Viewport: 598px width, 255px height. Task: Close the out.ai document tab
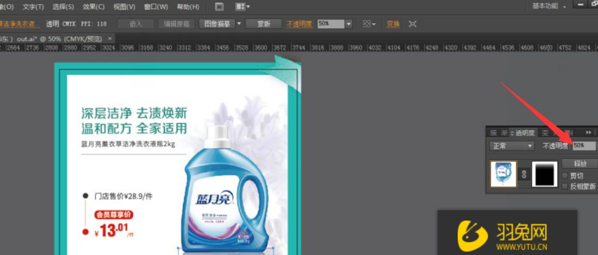pyautogui.click(x=110, y=38)
